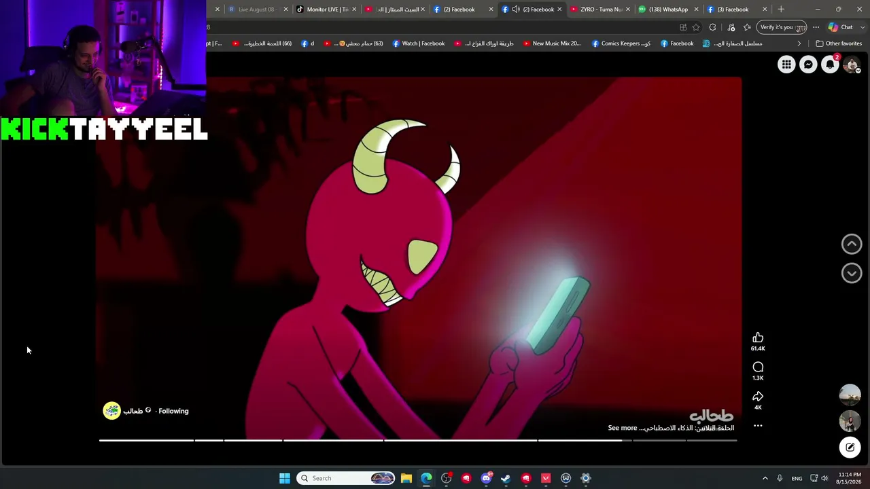Image resolution: width=870 pixels, height=489 pixels.
Task: Open Watch | Facebook bookmark
Action: pos(418,43)
